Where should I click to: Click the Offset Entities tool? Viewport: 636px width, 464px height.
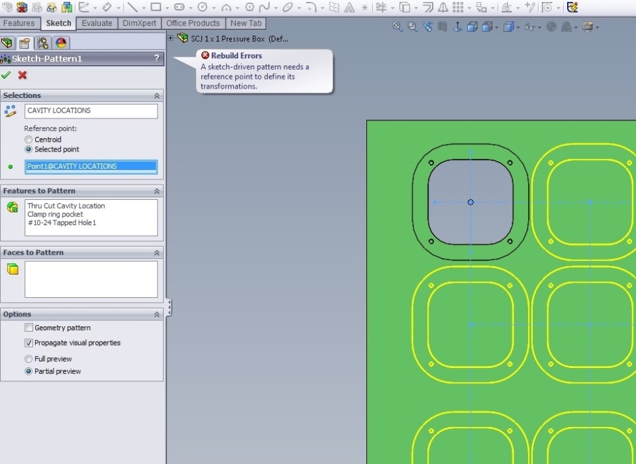tap(427, 7)
